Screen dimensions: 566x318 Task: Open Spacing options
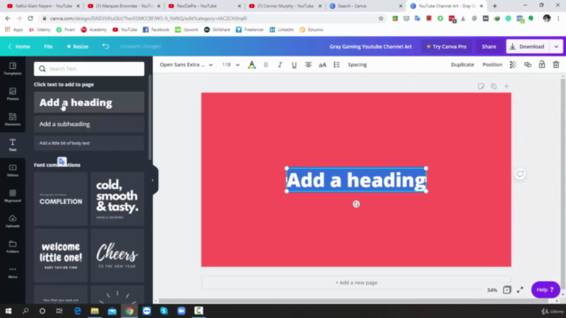click(x=357, y=64)
